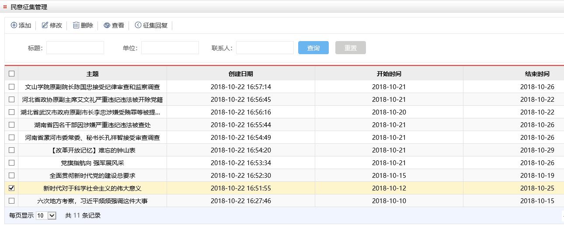564x225 pixels.
Task: Check the row 文山学院原副院长陈国忠 checkbox
Action: point(11,87)
